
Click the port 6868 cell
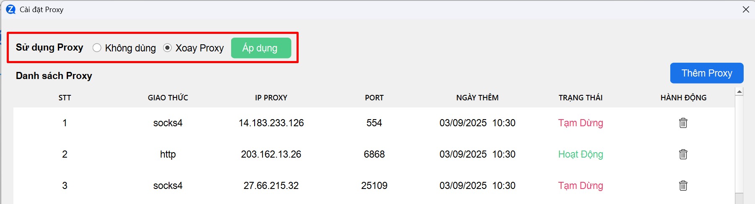pyautogui.click(x=374, y=154)
